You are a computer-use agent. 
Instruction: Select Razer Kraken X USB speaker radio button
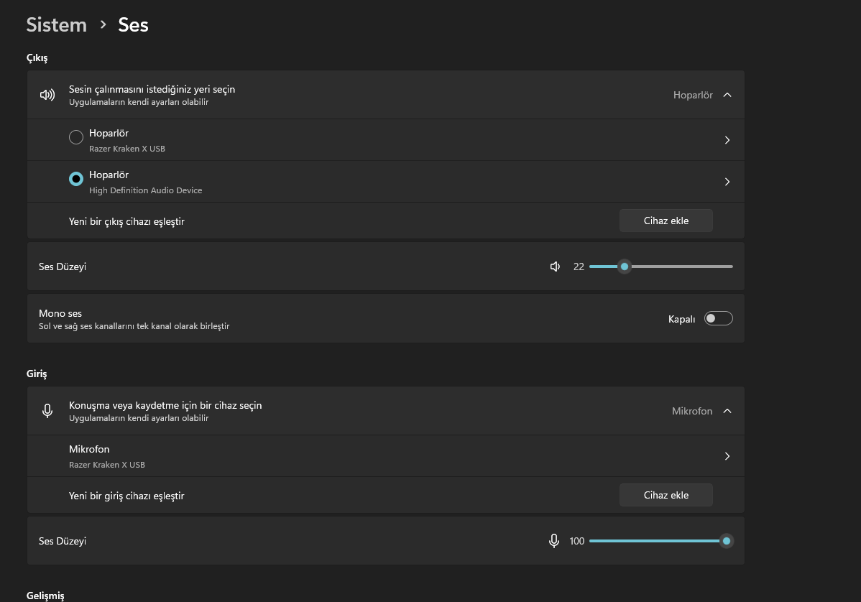pyautogui.click(x=76, y=137)
